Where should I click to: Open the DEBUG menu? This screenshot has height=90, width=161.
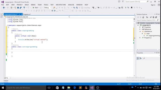click(x=33, y=5)
